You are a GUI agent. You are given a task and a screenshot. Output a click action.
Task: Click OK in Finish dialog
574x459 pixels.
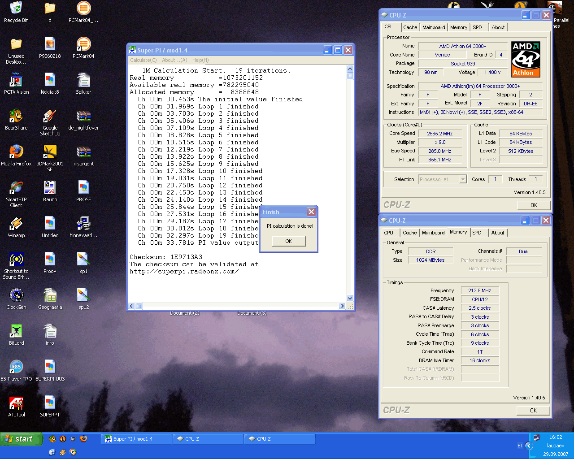point(288,241)
